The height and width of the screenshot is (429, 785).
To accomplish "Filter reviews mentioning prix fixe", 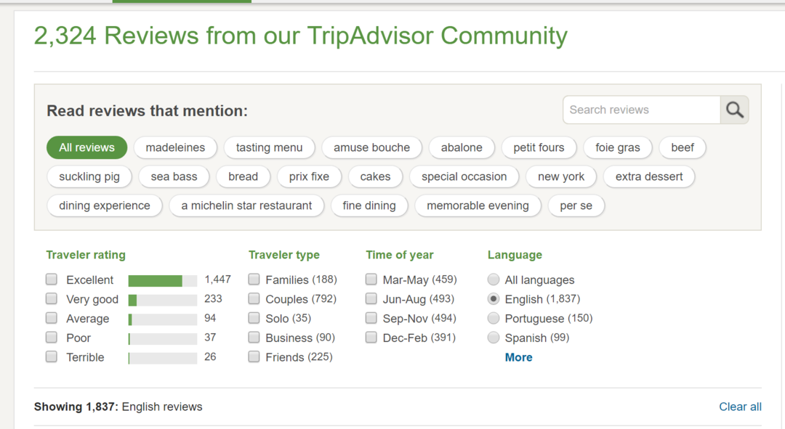I will tap(309, 176).
